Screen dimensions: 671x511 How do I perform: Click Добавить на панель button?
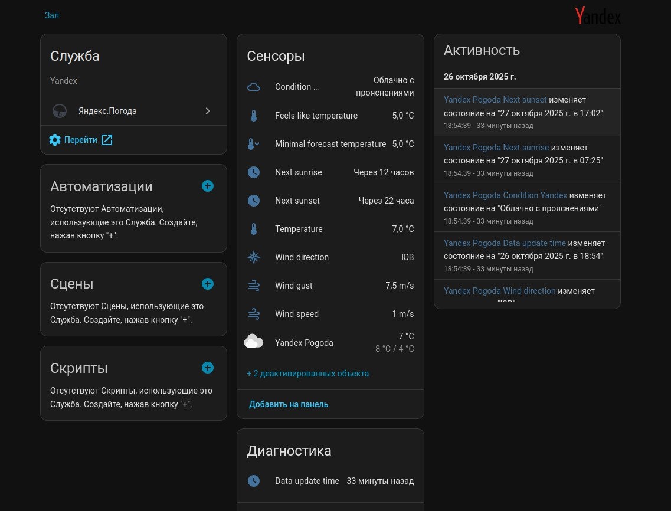point(289,404)
